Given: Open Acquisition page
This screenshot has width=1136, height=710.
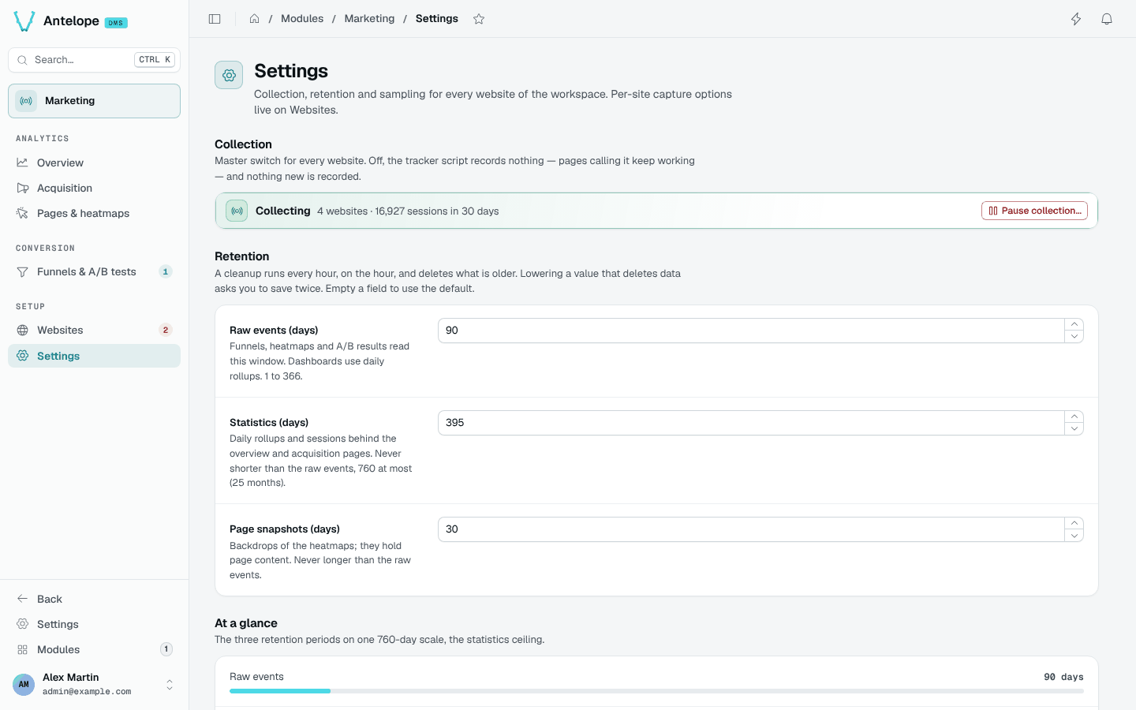Looking at the screenshot, I should coord(94,188).
